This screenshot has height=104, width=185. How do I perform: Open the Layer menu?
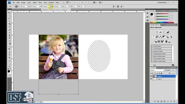tap(29, 3)
